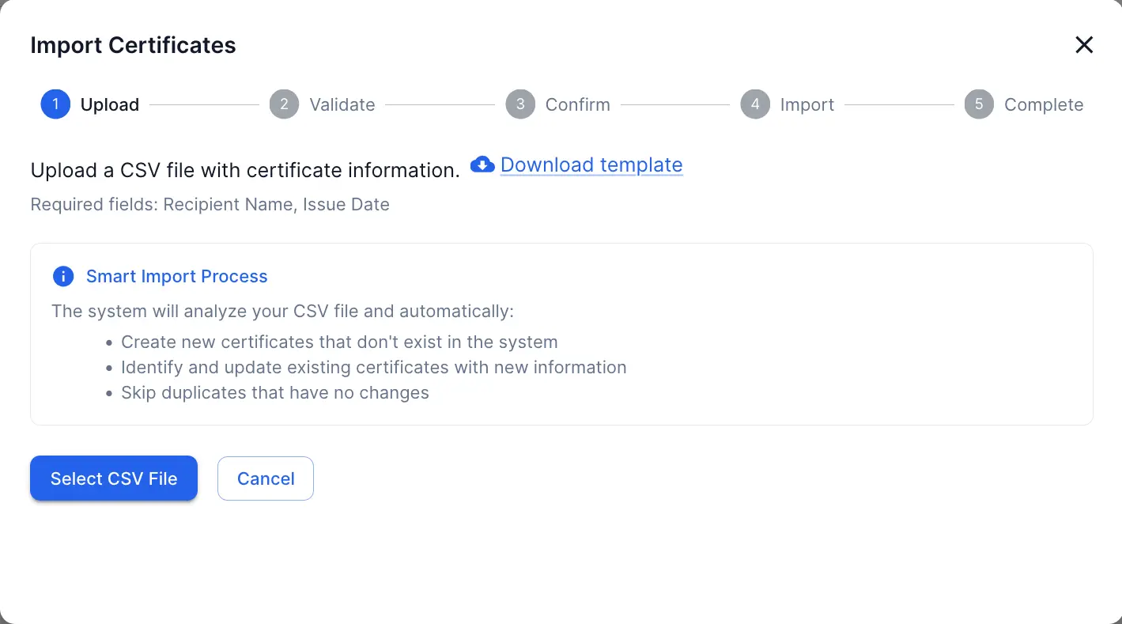1122x624 pixels.
Task: Dismiss the dialog with Cancel
Action: click(265, 478)
